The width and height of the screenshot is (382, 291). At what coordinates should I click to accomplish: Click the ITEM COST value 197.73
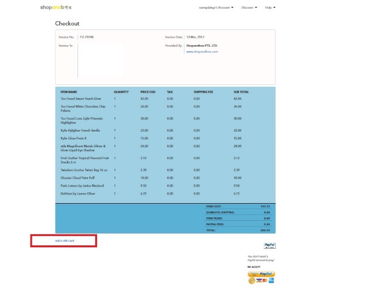click(265, 207)
